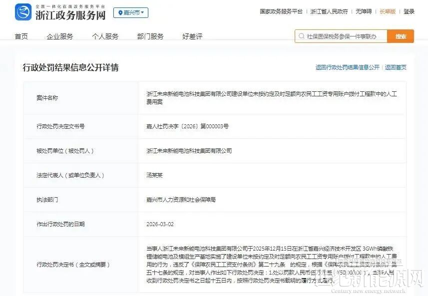Enable 无障碍 accessibility mode
The width and height of the screenshot is (428, 296).
click(x=364, y=11)
